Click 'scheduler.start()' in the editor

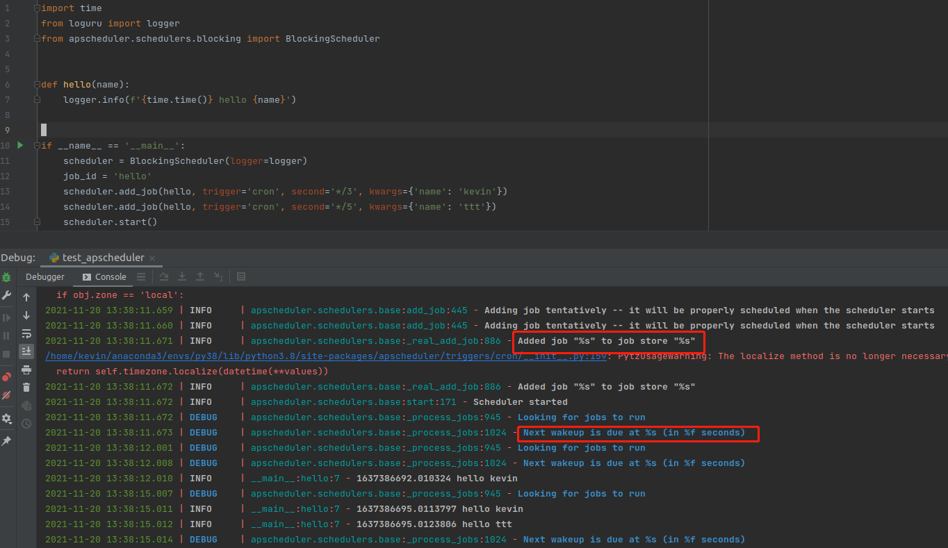point(111,222)
